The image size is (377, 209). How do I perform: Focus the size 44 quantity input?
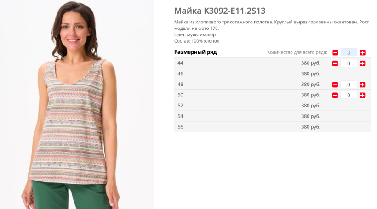tap(348, 63)
